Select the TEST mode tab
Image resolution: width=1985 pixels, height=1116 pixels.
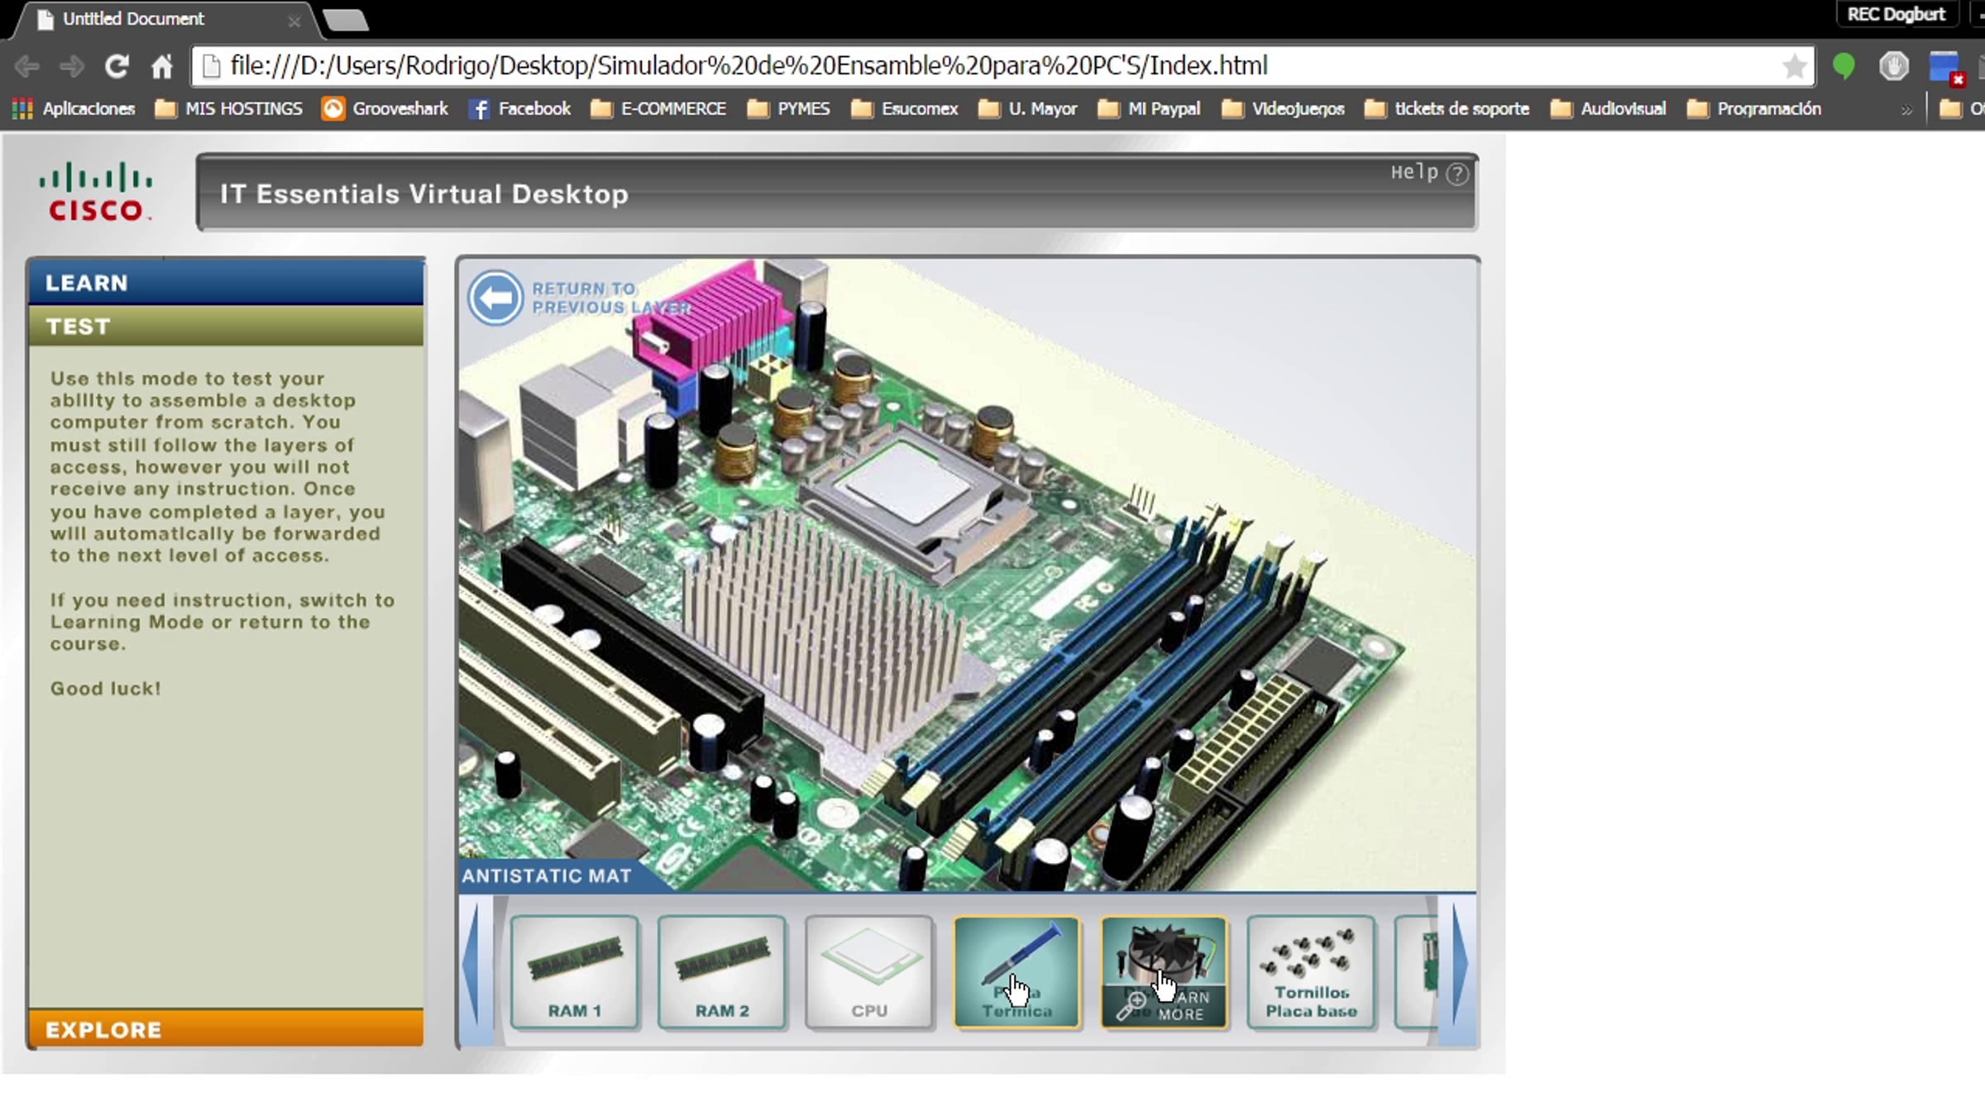(x=226, y=327)
